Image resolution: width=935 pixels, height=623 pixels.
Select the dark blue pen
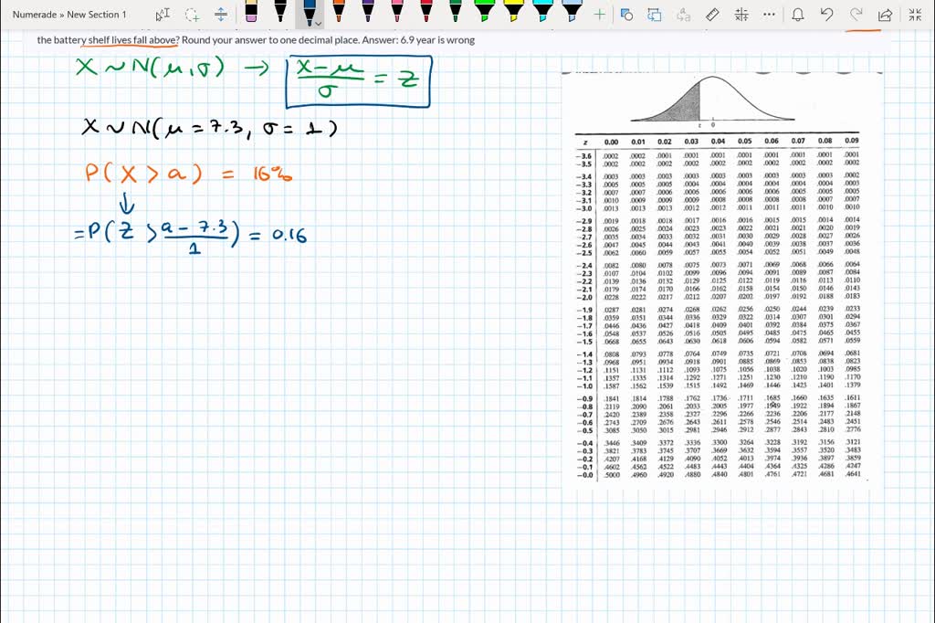pyautogui.click(x=309, y=13)
